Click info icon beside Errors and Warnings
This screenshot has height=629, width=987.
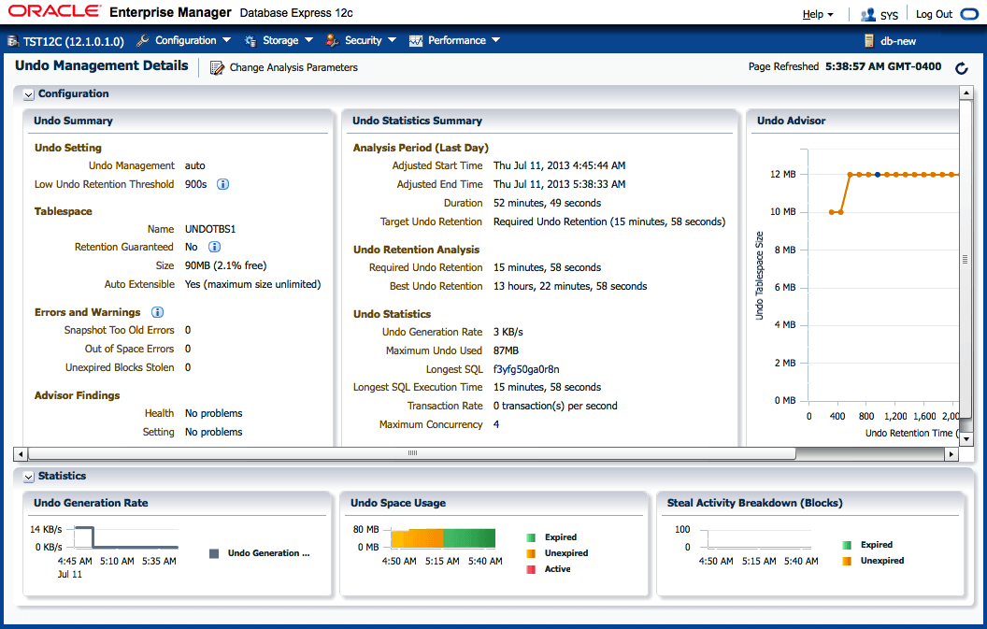pos(157,312)
